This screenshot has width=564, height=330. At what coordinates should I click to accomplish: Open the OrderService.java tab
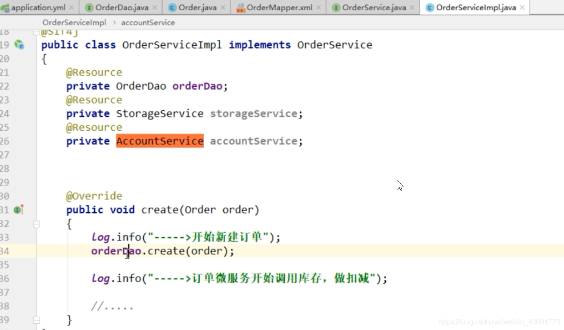[x=374, y=8]
